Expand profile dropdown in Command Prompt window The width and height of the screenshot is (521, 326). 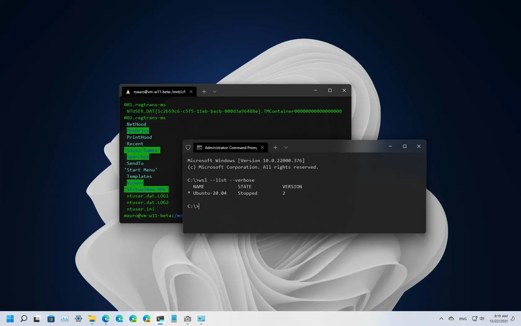(286, 147)
